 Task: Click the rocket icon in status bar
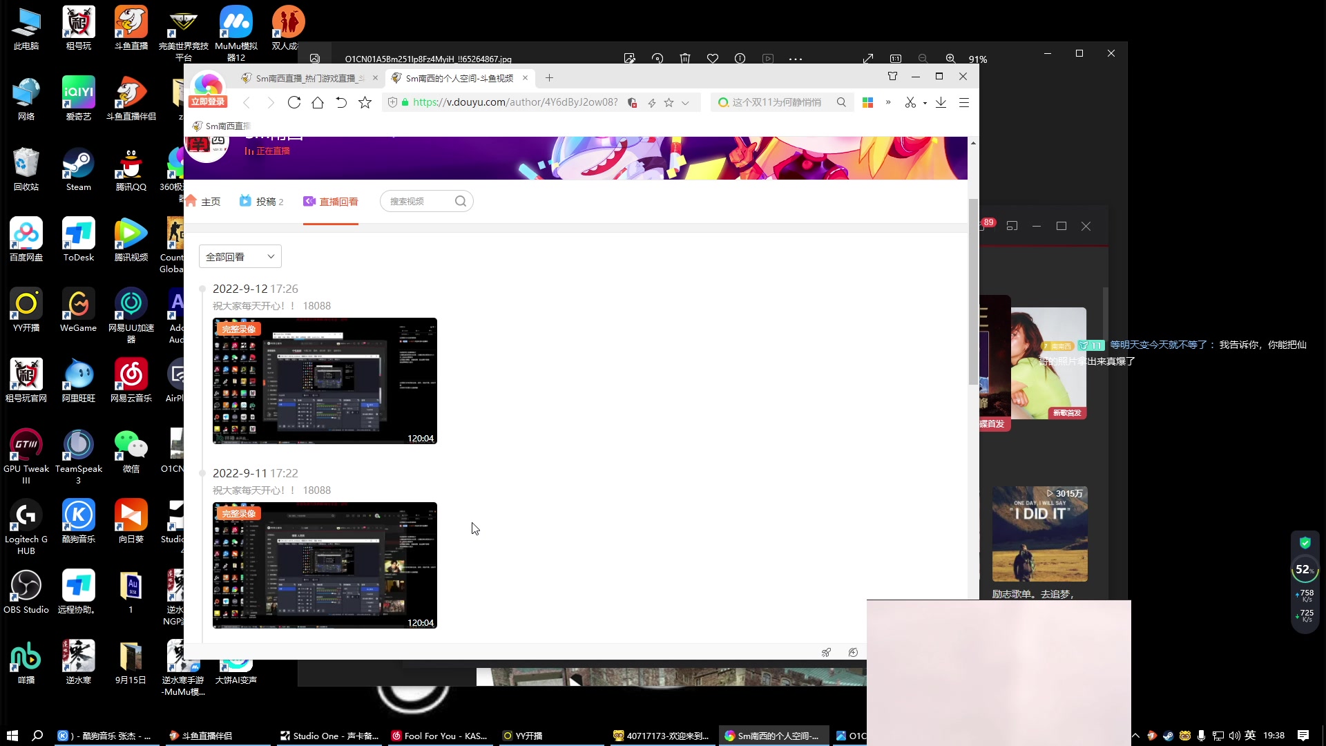pos(826,652)
